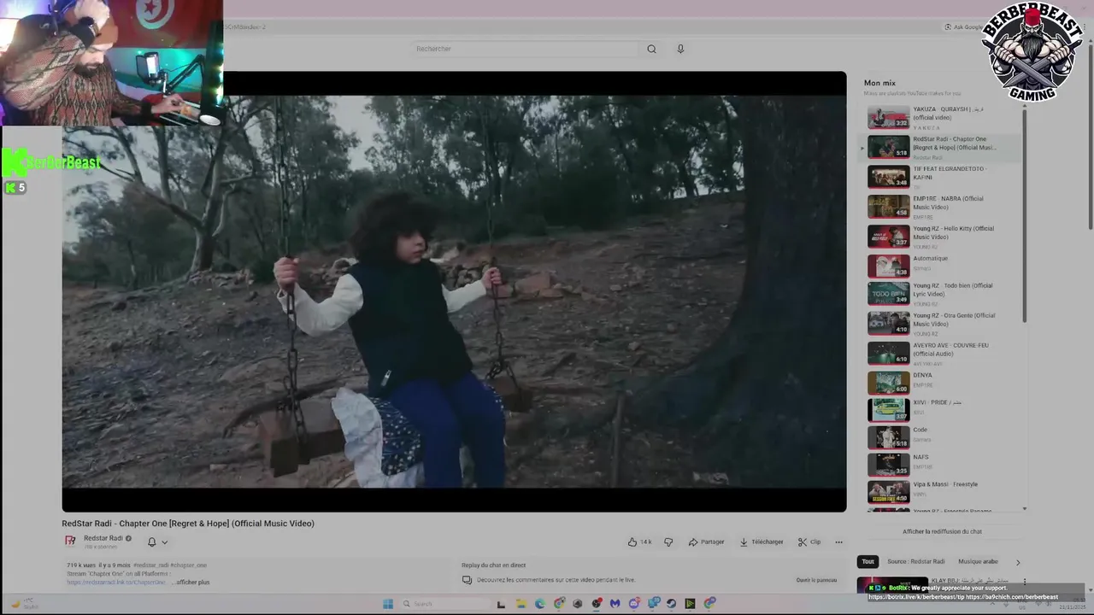The height and width of the screenshot is (615, 1094).
Task: Click the playlist scrollbar down arrow
Action: (x=1024, y=509)
